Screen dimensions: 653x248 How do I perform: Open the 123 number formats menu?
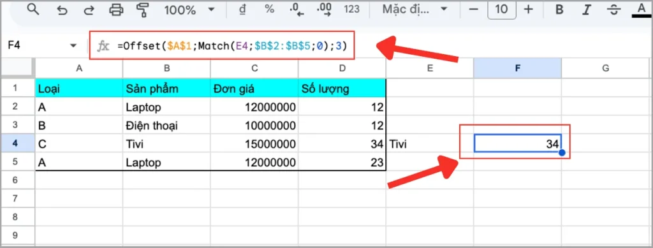(x=352, y=10)
